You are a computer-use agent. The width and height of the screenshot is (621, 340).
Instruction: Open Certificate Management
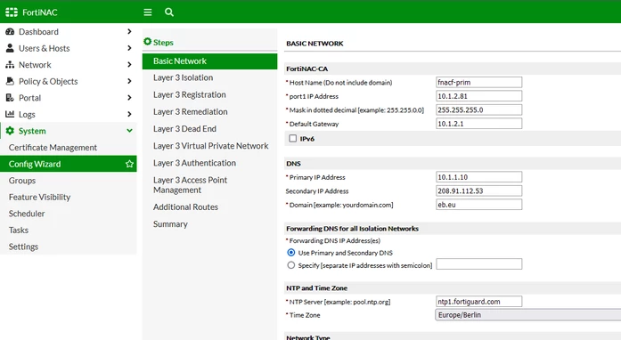53,148
